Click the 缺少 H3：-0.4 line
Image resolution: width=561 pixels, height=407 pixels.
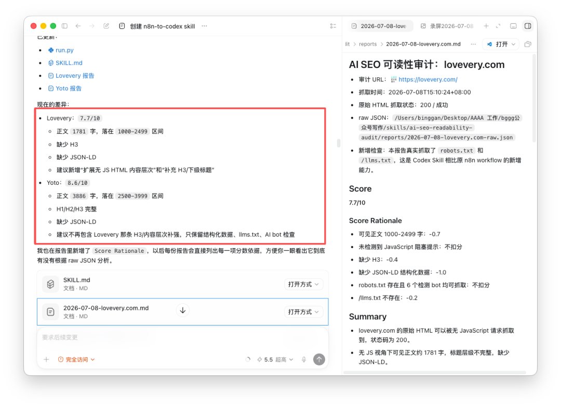pos(378,260)
